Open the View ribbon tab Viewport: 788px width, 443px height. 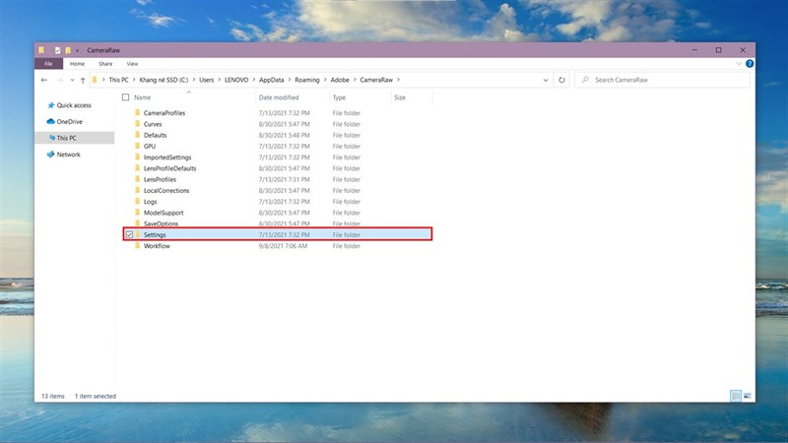(132, 64)
